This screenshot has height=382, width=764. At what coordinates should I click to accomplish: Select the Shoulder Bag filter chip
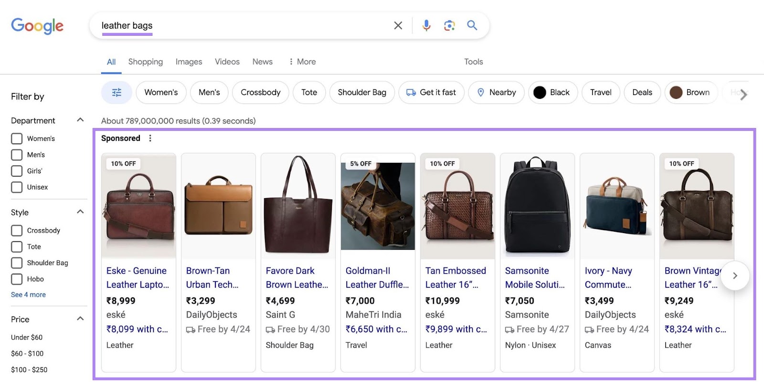pos(362,92)
